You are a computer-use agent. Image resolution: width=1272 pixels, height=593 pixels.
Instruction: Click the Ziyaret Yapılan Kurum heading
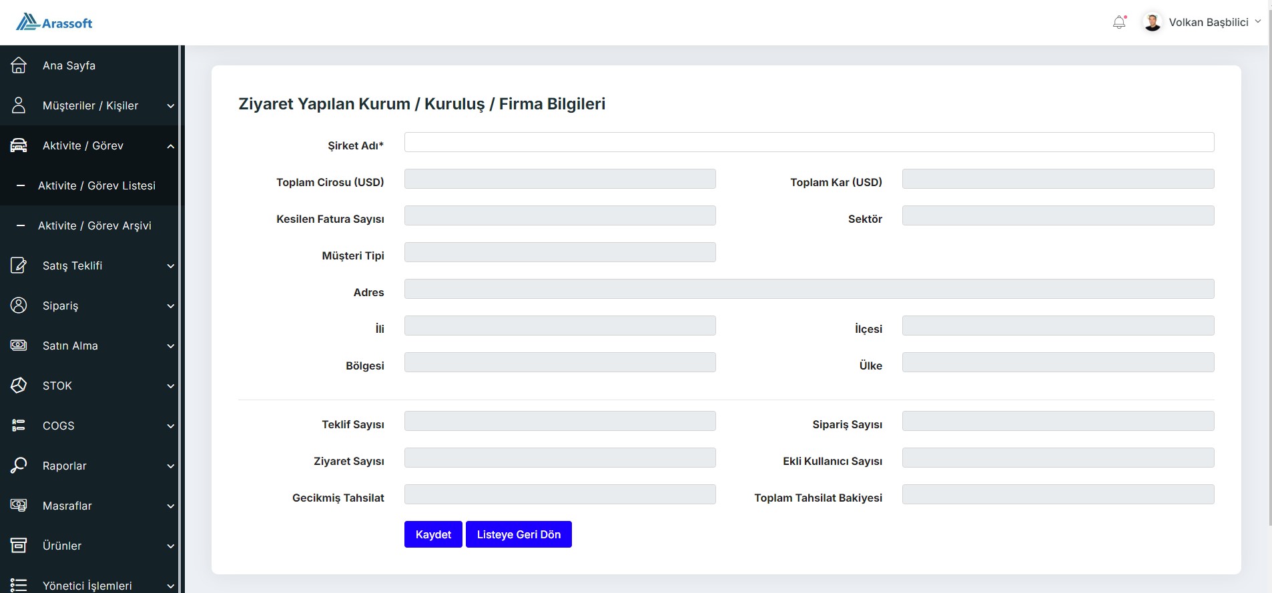click(422, 104)
